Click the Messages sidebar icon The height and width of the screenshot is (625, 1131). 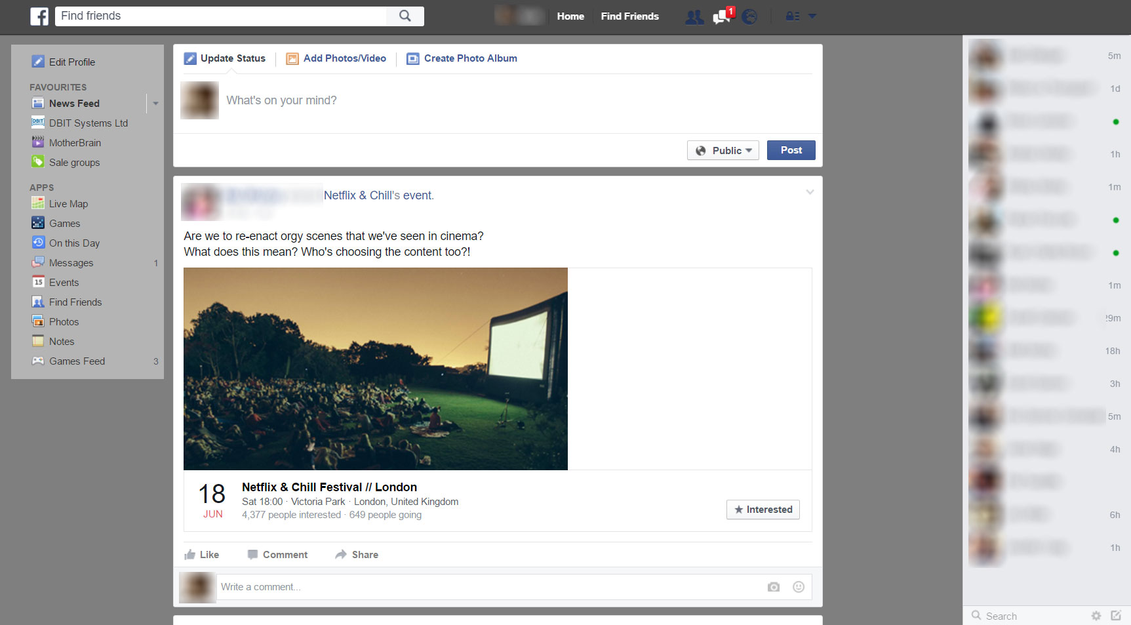pos(38,262)
